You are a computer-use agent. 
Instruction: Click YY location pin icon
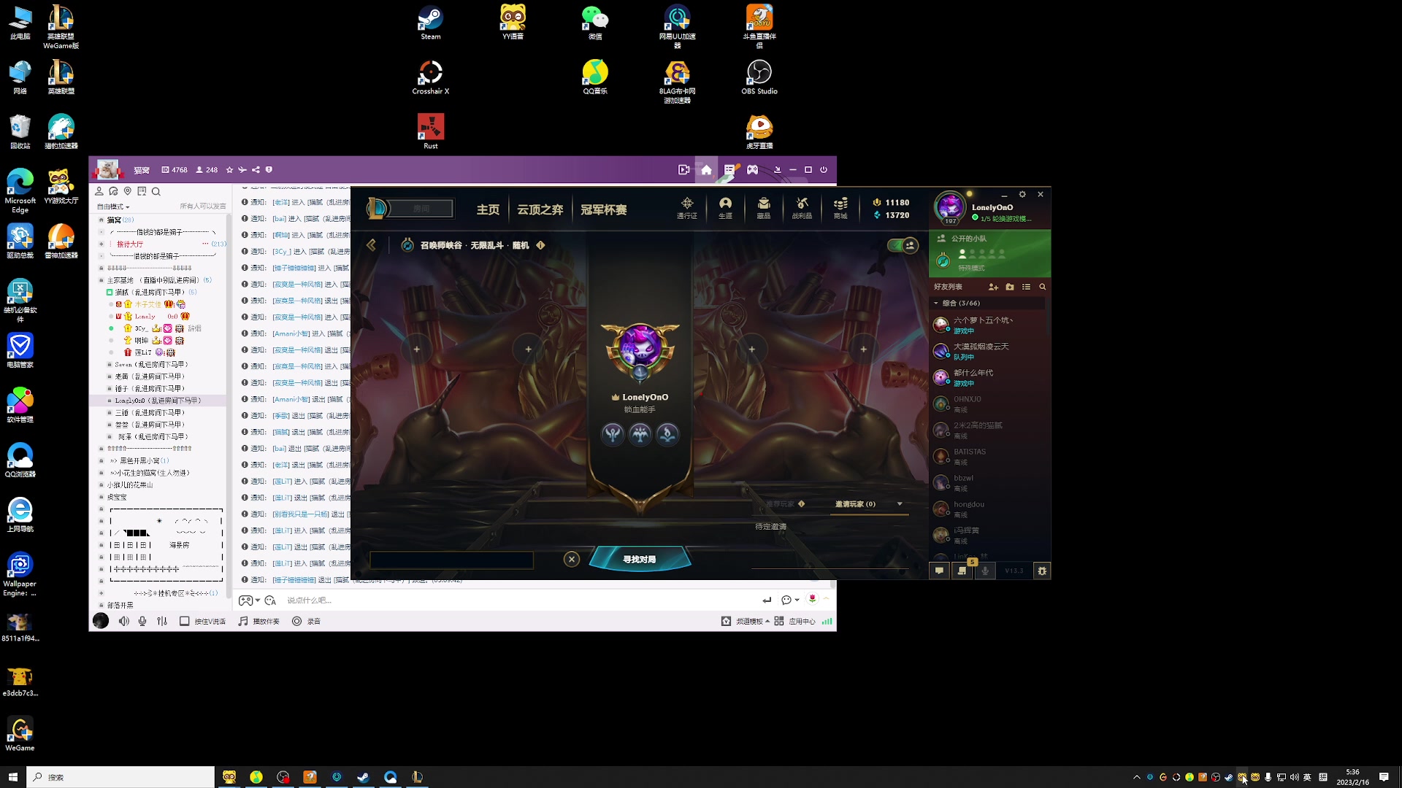128,191
